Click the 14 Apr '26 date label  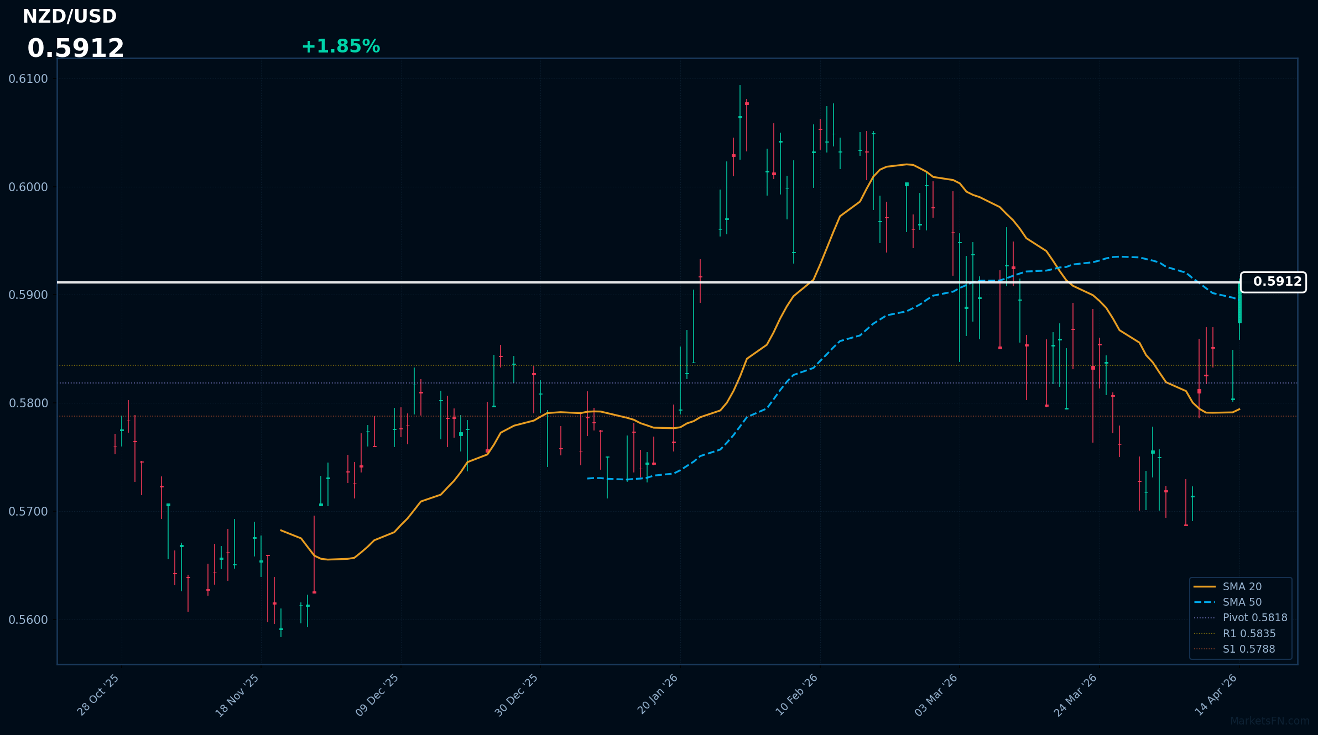click(1216, 695)
